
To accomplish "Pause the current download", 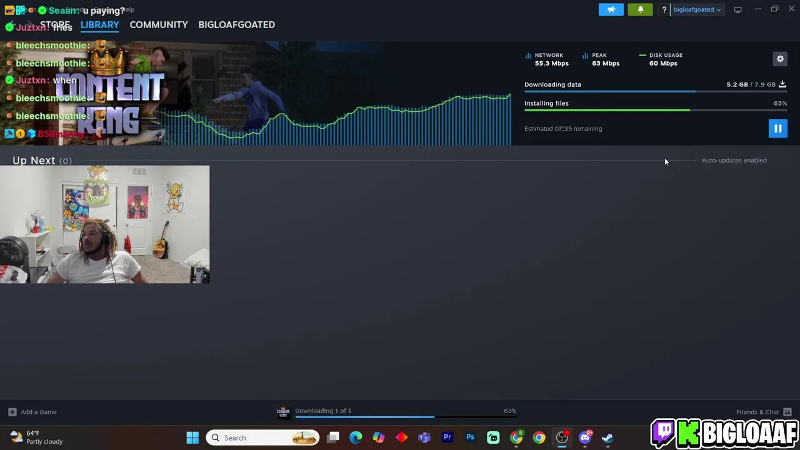I will 777,129.
